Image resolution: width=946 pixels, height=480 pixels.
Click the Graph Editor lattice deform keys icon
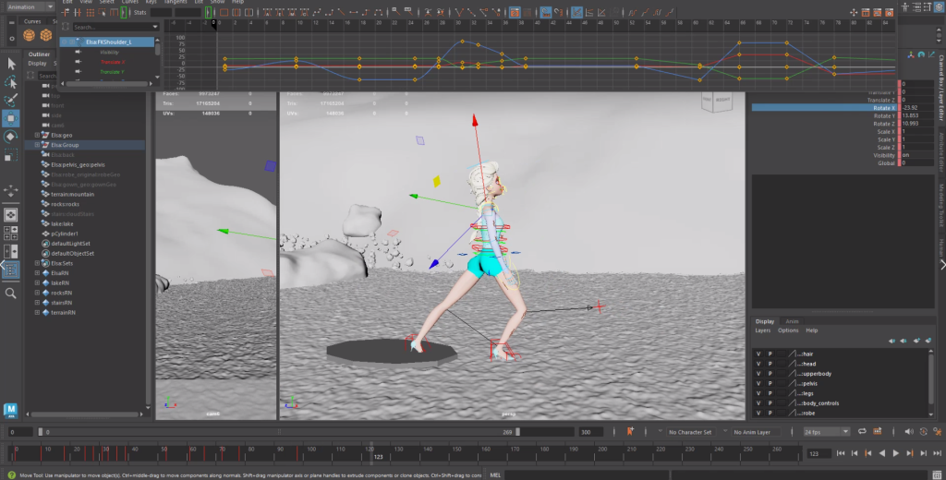90,12
